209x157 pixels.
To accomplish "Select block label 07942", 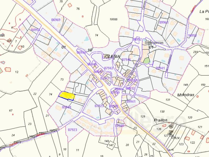I will 108,68.
